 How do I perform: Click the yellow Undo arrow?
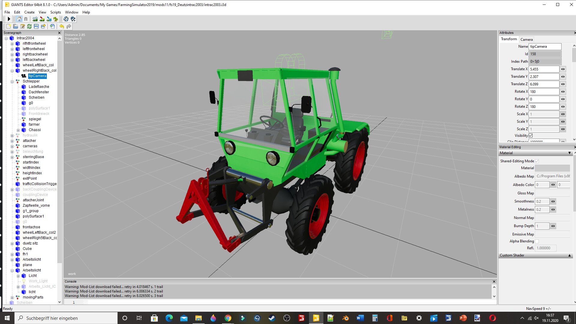coord(61,26)
